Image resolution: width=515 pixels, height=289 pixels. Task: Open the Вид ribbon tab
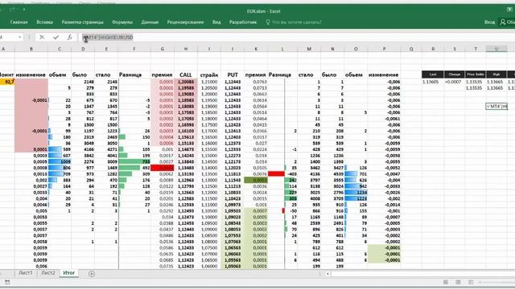click(x=216, y=22)
